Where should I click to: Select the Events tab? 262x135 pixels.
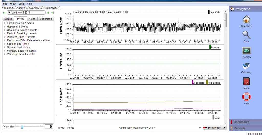pos(20,19)
